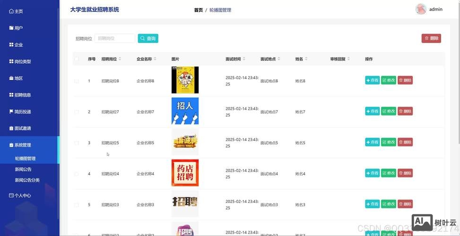Click 修改 for 招聘岗位8 row
The width and height of the screenshot is (460, 236).
tap(389, 80)
